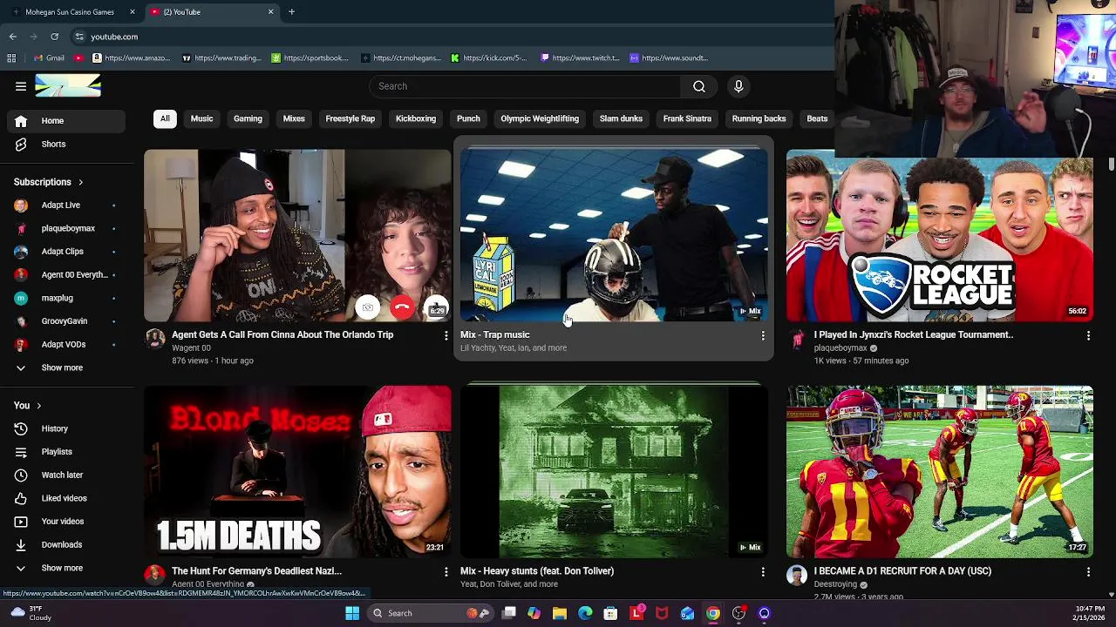Play the USC D1 recruit thumbnail
Image resolution: width=1116 pixels, height=627 pixels.
pos(940,471)
